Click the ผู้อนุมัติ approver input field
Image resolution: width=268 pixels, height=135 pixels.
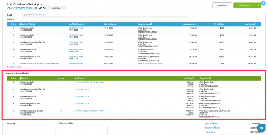105,15
